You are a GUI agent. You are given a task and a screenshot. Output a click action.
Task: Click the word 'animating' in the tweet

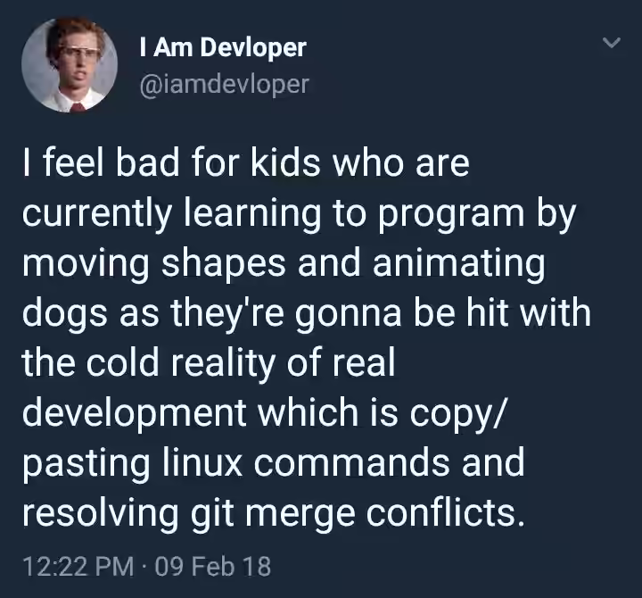[x=459, y=265]
